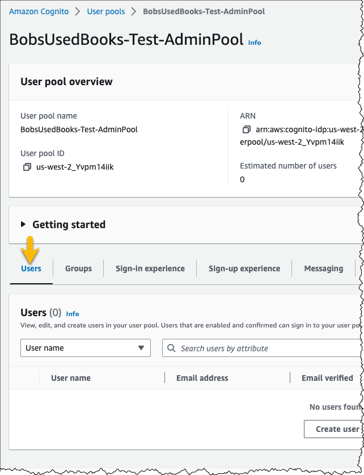Screen dimensions: 364x475
Task: Open the Messaging tab
Action: pos(323,268)
